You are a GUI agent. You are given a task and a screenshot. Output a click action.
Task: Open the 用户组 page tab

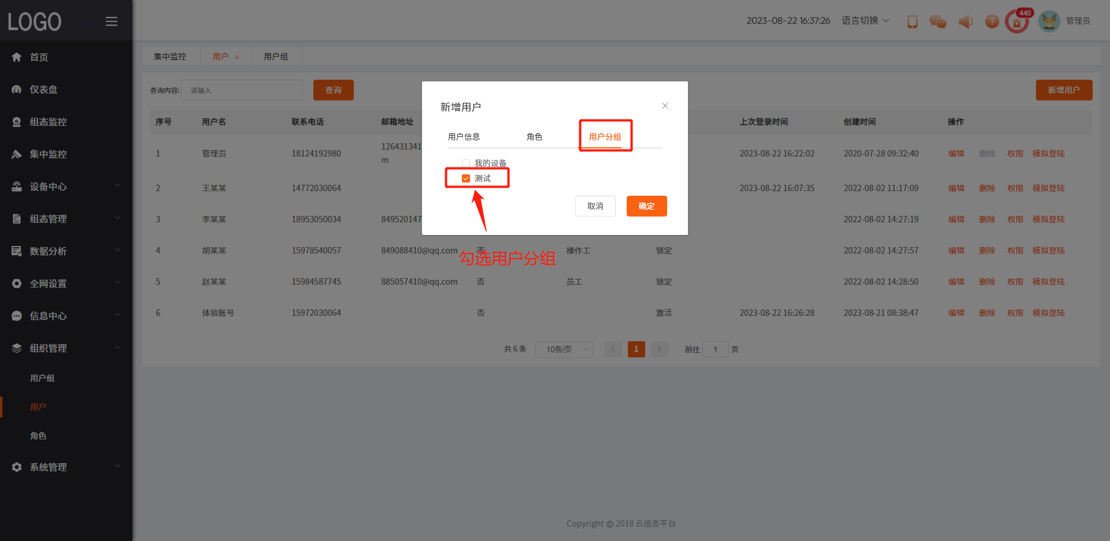(x=276, y=57)
